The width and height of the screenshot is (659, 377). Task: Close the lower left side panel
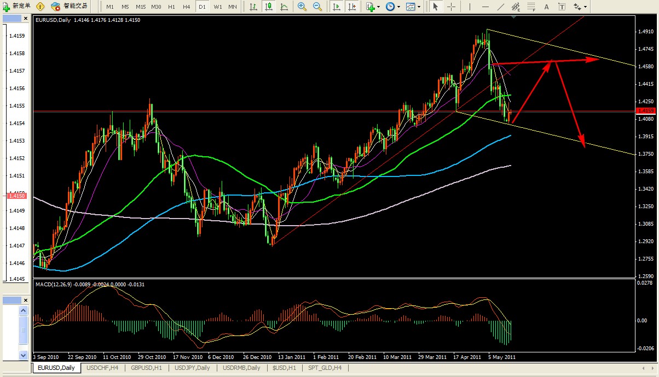pyautogui.click(x=25, y=300)
